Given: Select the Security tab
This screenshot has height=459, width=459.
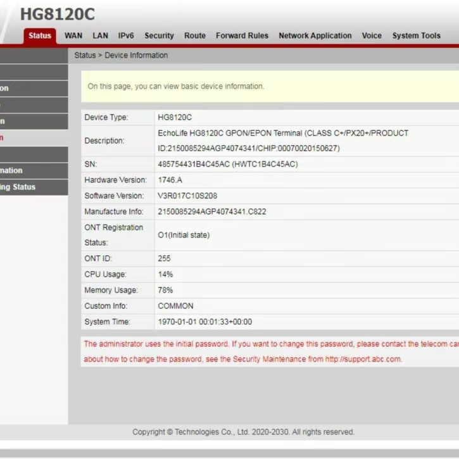Looking at the screenshot, I should coord(159,36).
